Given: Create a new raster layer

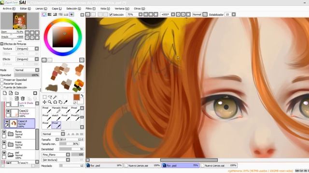Looking at the screenshot, I should point(5,93).
